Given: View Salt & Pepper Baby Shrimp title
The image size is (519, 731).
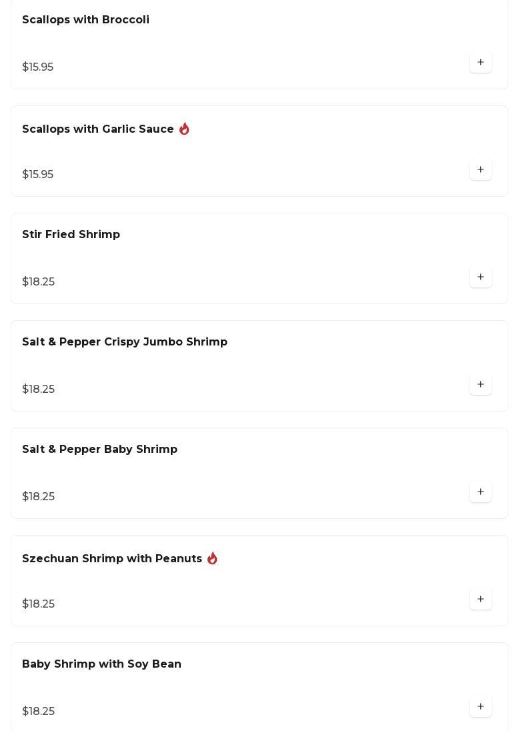Looking at the screenshot, I should [x=99, y=450].
